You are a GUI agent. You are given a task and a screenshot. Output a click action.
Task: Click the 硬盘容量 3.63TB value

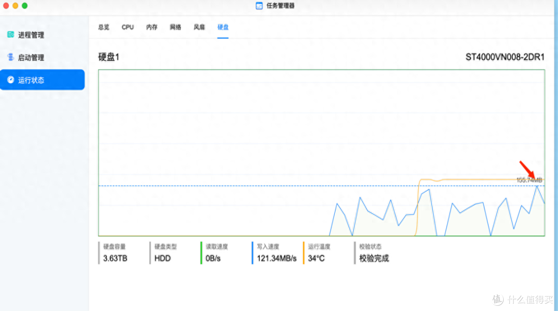click(115, 258)
